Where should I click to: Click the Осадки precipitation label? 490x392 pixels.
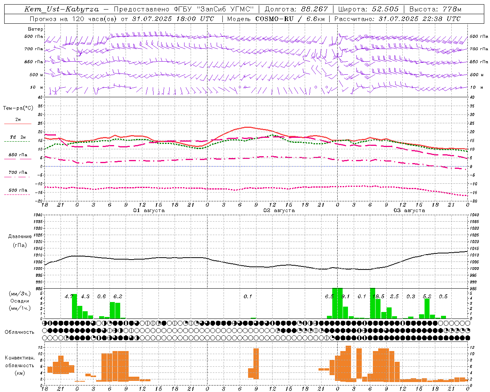tap(20, 301)
